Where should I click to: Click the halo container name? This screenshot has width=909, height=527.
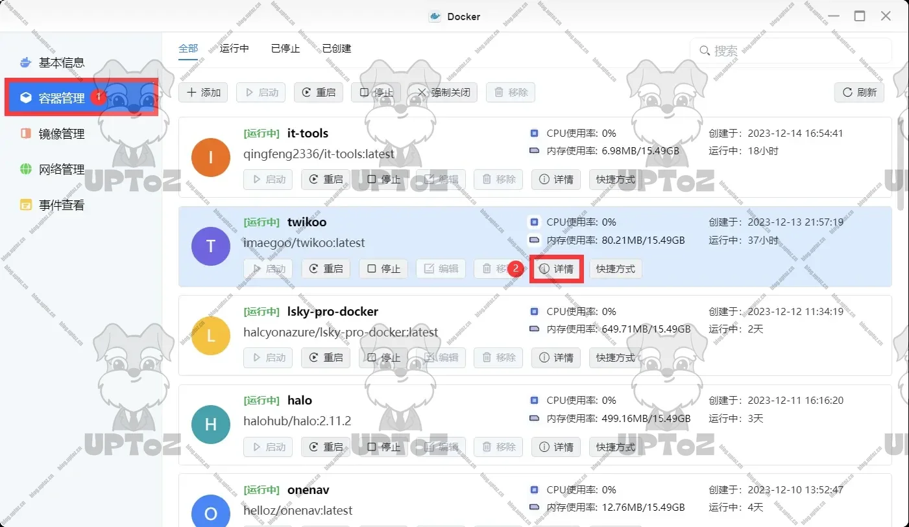[x=300, y=401]
